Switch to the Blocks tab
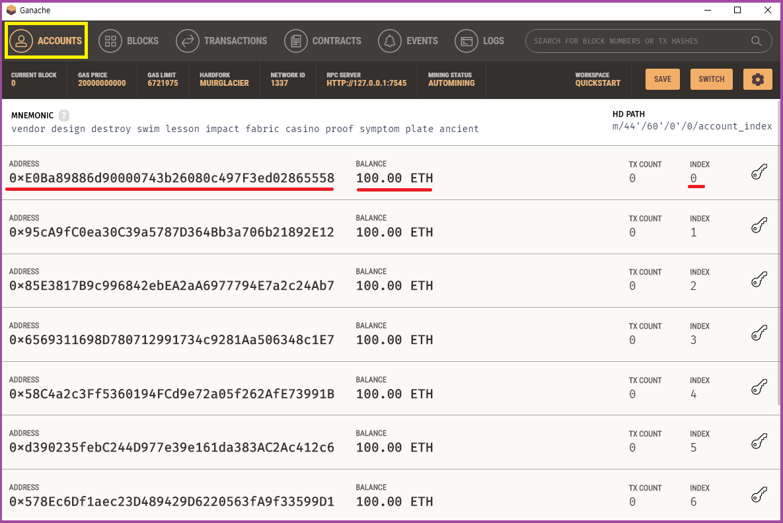 (128, 41)
